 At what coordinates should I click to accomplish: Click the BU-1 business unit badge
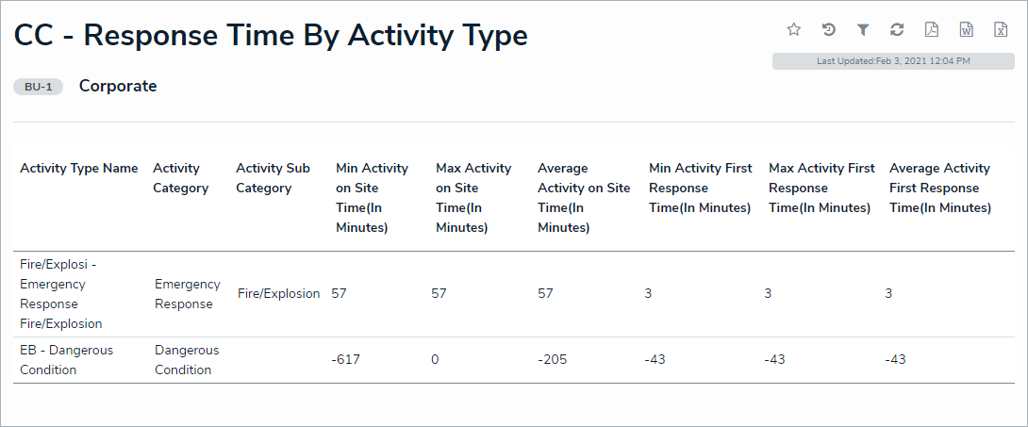39,87
